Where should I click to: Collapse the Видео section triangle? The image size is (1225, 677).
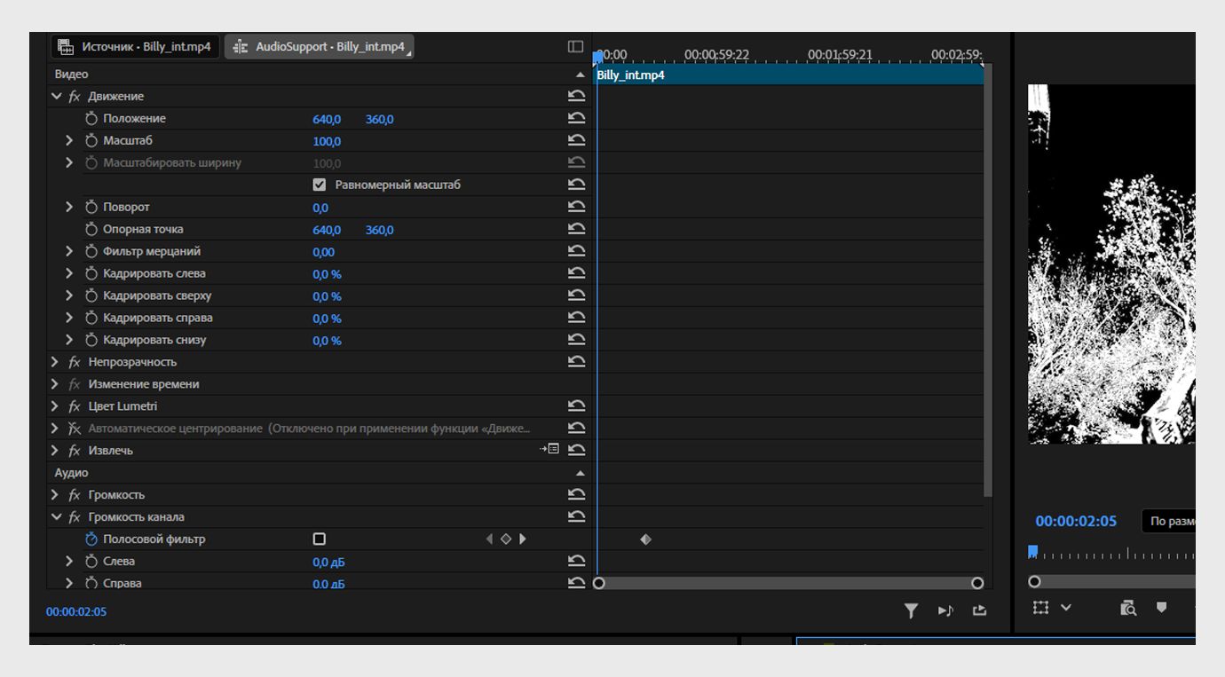[581, 75]
